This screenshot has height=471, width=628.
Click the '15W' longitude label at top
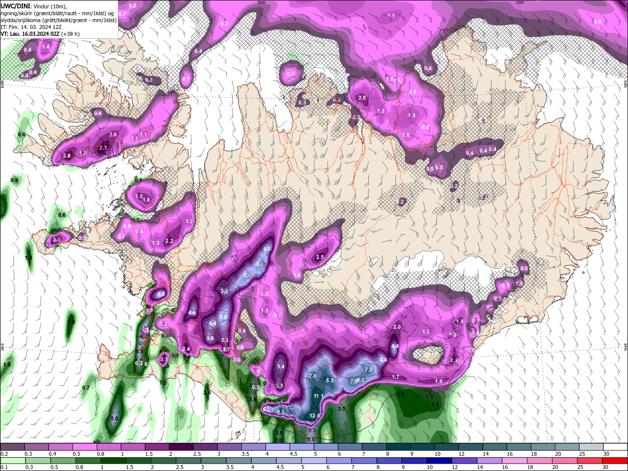click(520, 2)
